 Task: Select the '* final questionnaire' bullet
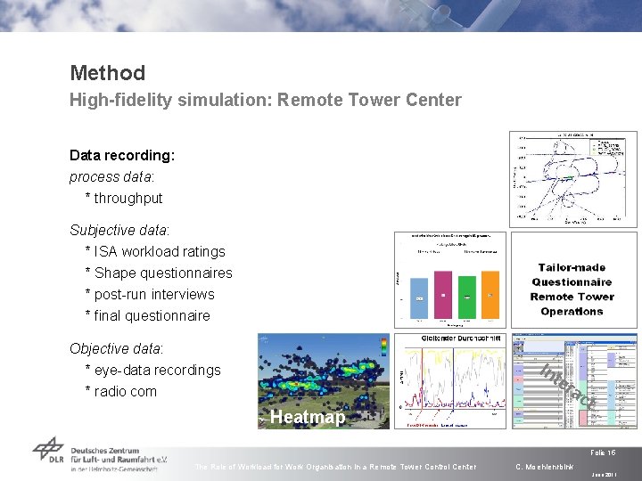click(x=148, y=315)
